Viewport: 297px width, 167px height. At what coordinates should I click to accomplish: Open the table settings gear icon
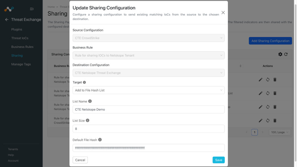pos(280,54)
